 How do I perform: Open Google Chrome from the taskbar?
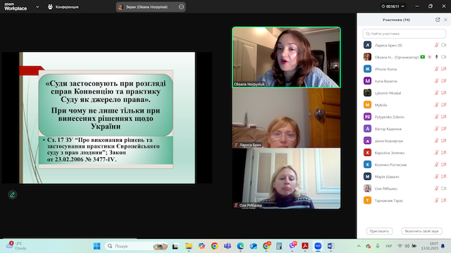coord(214,246)
